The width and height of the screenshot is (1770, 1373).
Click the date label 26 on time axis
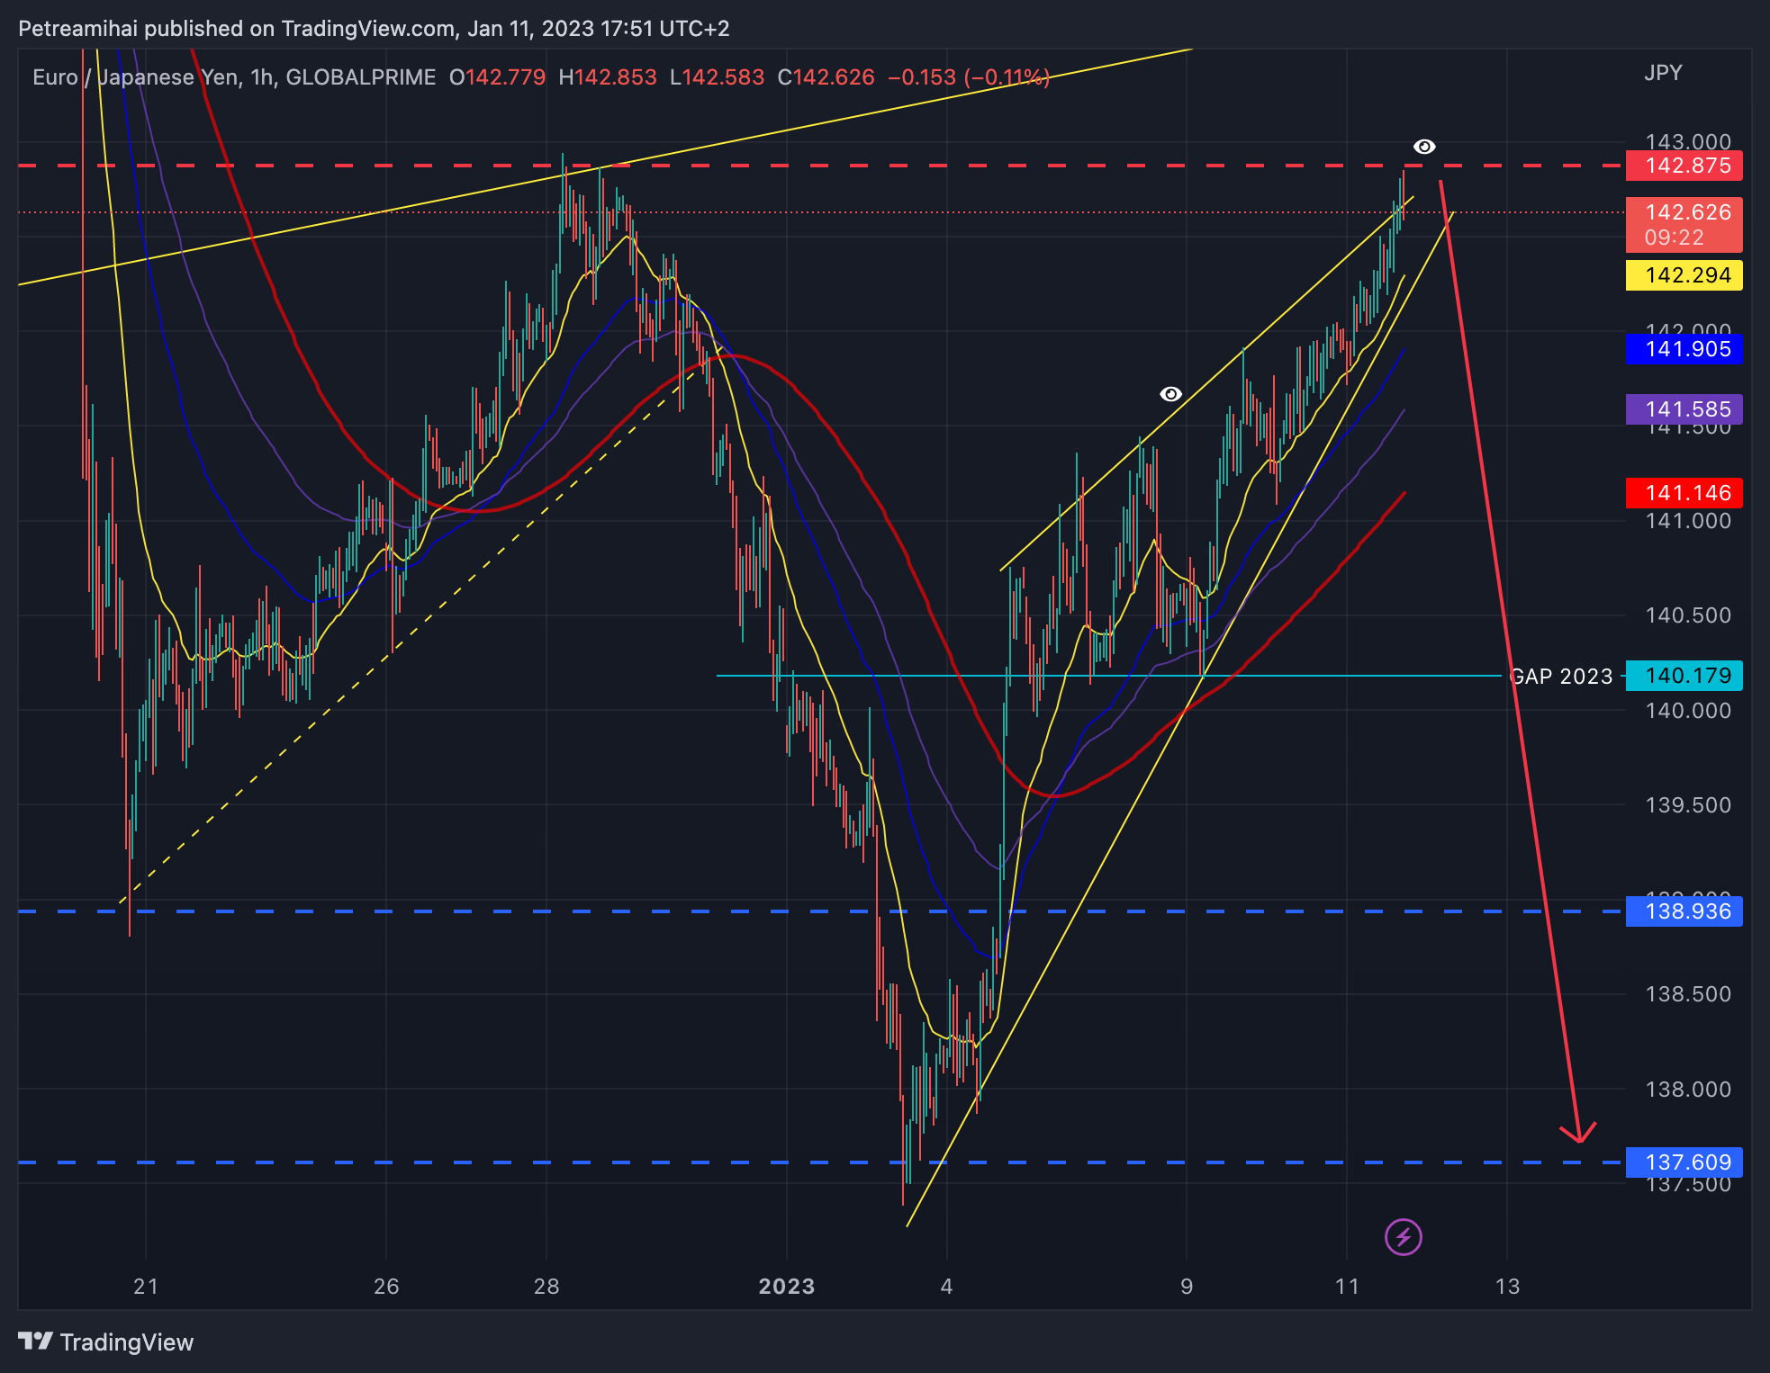coord(386,1287)
